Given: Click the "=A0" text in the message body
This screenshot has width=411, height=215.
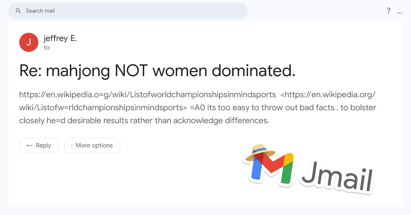Looking at the screenshot, I should 197,107.
